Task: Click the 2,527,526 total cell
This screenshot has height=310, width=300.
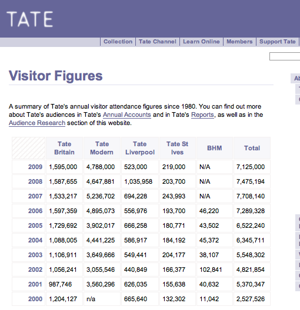Action: (252, 299)
